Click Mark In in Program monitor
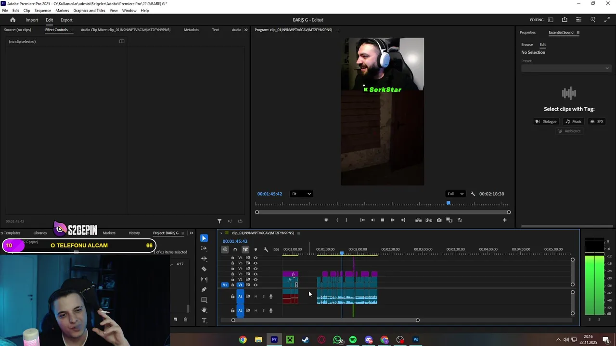 coord(337,220)
